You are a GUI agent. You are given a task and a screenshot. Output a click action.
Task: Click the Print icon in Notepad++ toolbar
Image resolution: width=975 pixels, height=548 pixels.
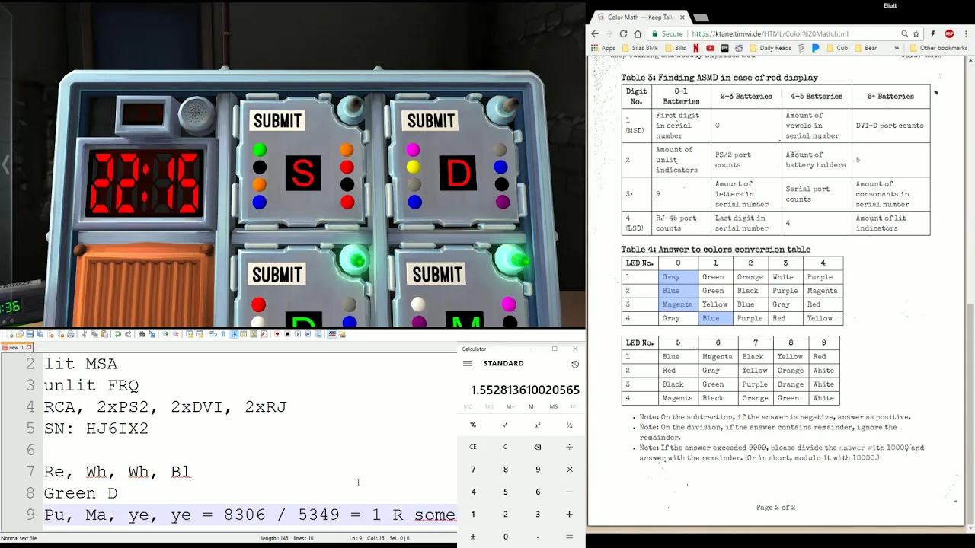(71, 334)
